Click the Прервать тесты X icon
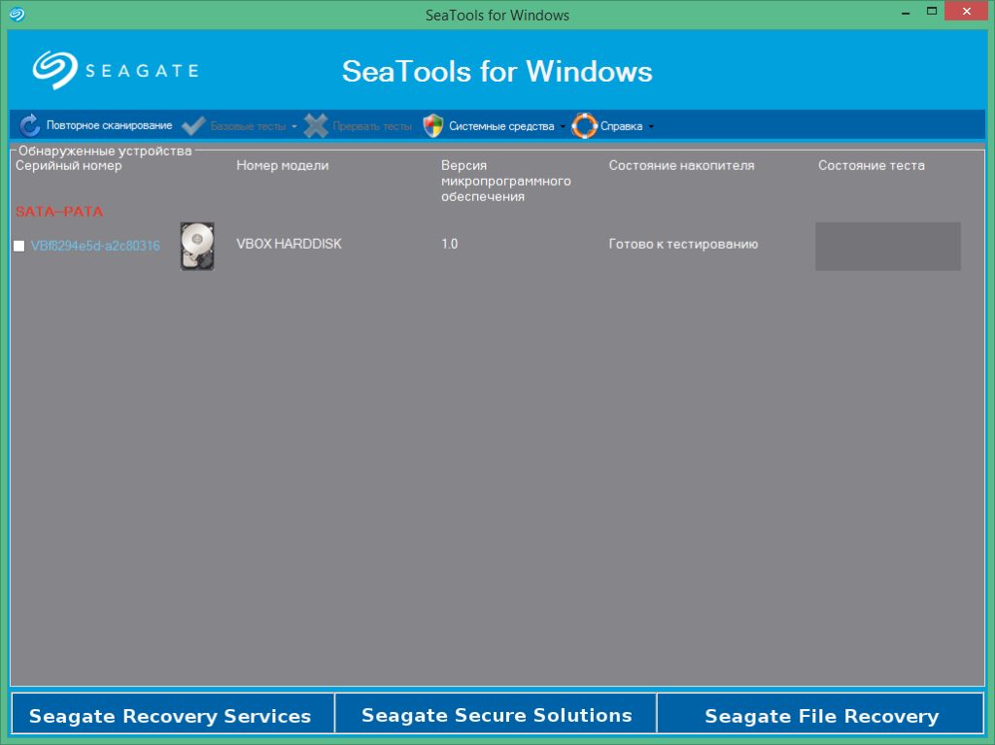The image size is (995, 745). 316,125
